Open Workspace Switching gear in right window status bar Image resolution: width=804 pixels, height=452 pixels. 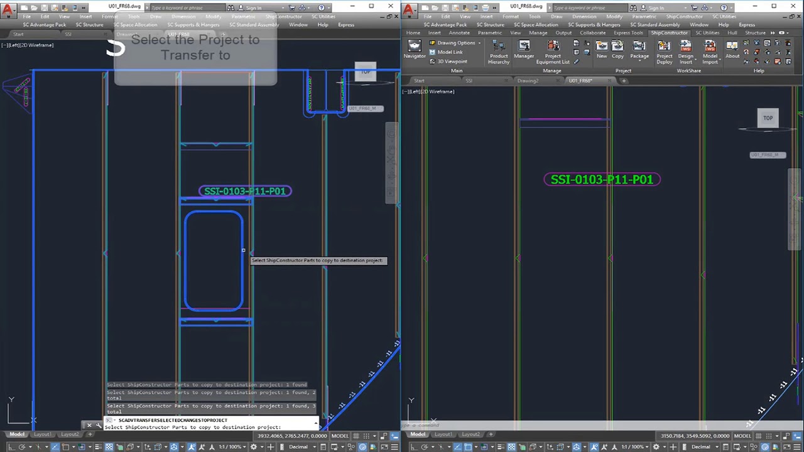656,447
